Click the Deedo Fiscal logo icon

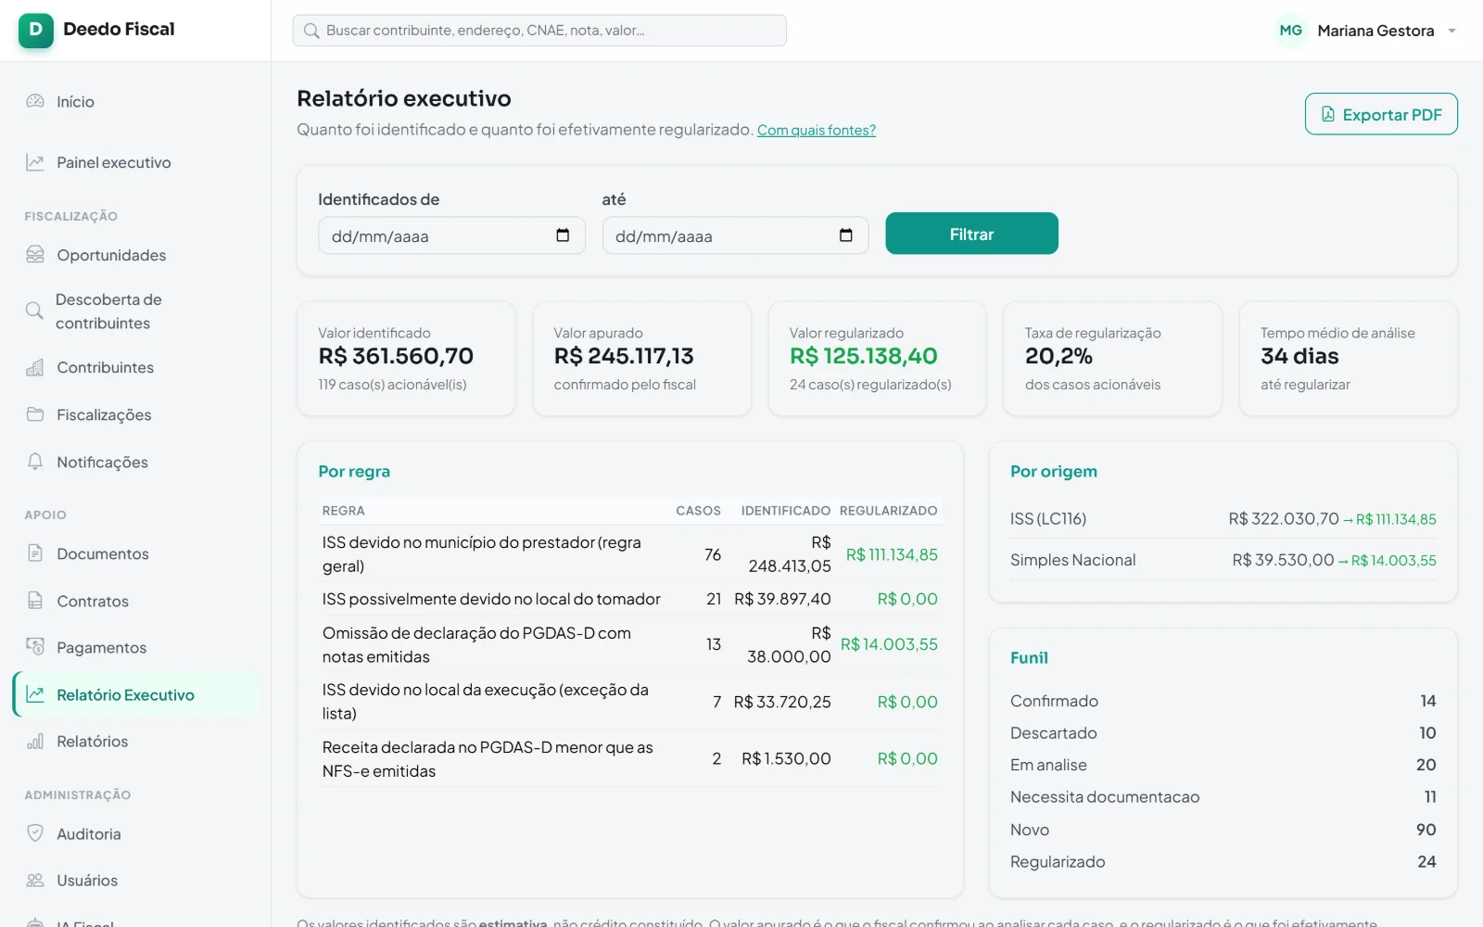point(36,30)
